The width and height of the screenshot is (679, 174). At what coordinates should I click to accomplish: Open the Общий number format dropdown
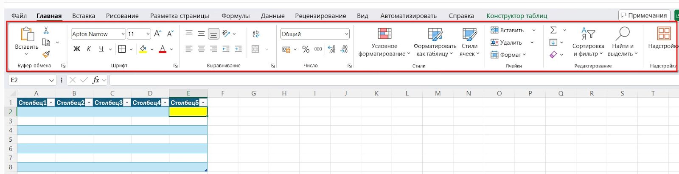coord(346,34)
